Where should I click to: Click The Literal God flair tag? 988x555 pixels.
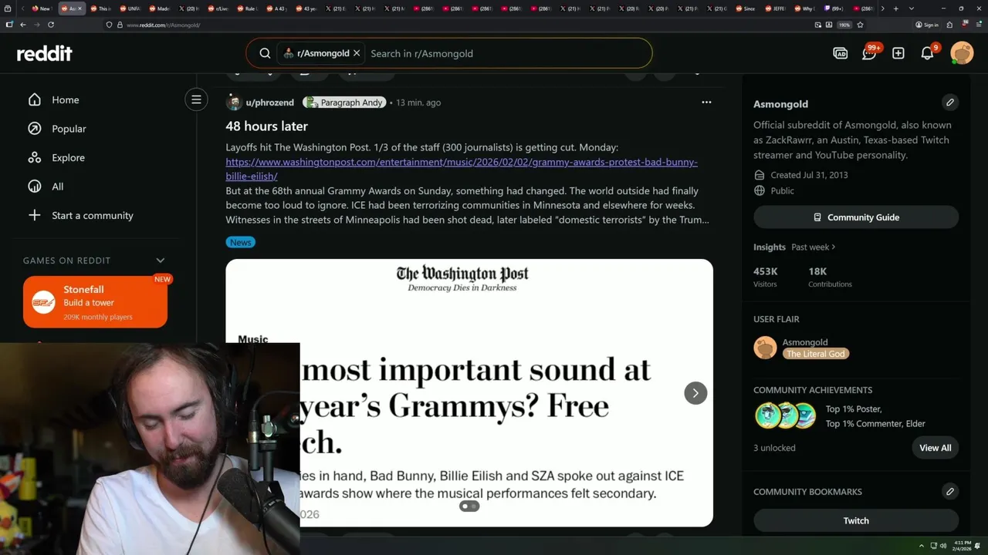tap(816, 354)
